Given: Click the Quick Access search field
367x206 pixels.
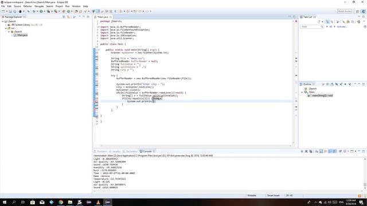Looking at the screenshot, I should pos(345,11).
